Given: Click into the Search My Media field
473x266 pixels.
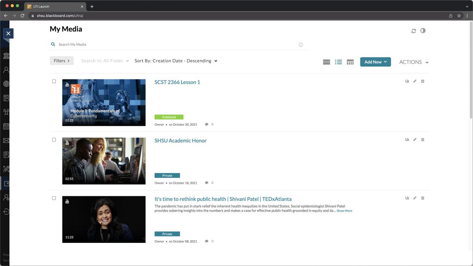Looking at the screenshot, I should click(176, 45).
